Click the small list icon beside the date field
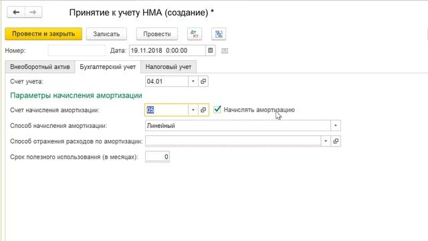 pyautogui.click(x=225, y=51)
